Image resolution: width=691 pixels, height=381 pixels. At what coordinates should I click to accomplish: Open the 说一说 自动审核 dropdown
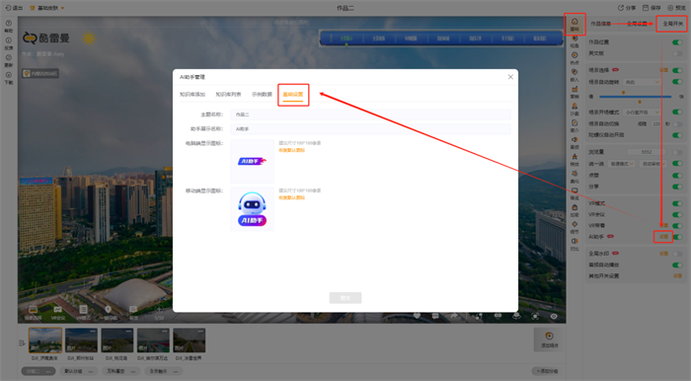coord(653,164)
